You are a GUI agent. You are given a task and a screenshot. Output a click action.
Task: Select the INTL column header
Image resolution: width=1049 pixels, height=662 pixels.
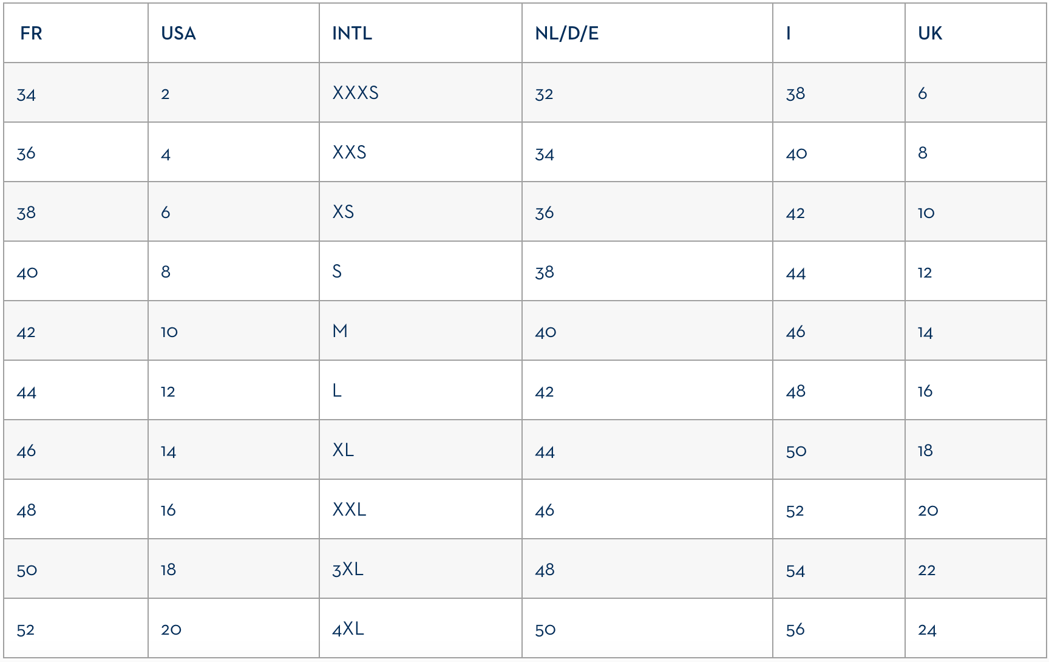[x=352, y=33]
